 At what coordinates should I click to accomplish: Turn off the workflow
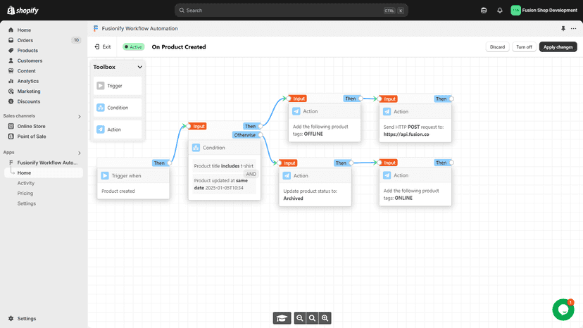point(524,47)
